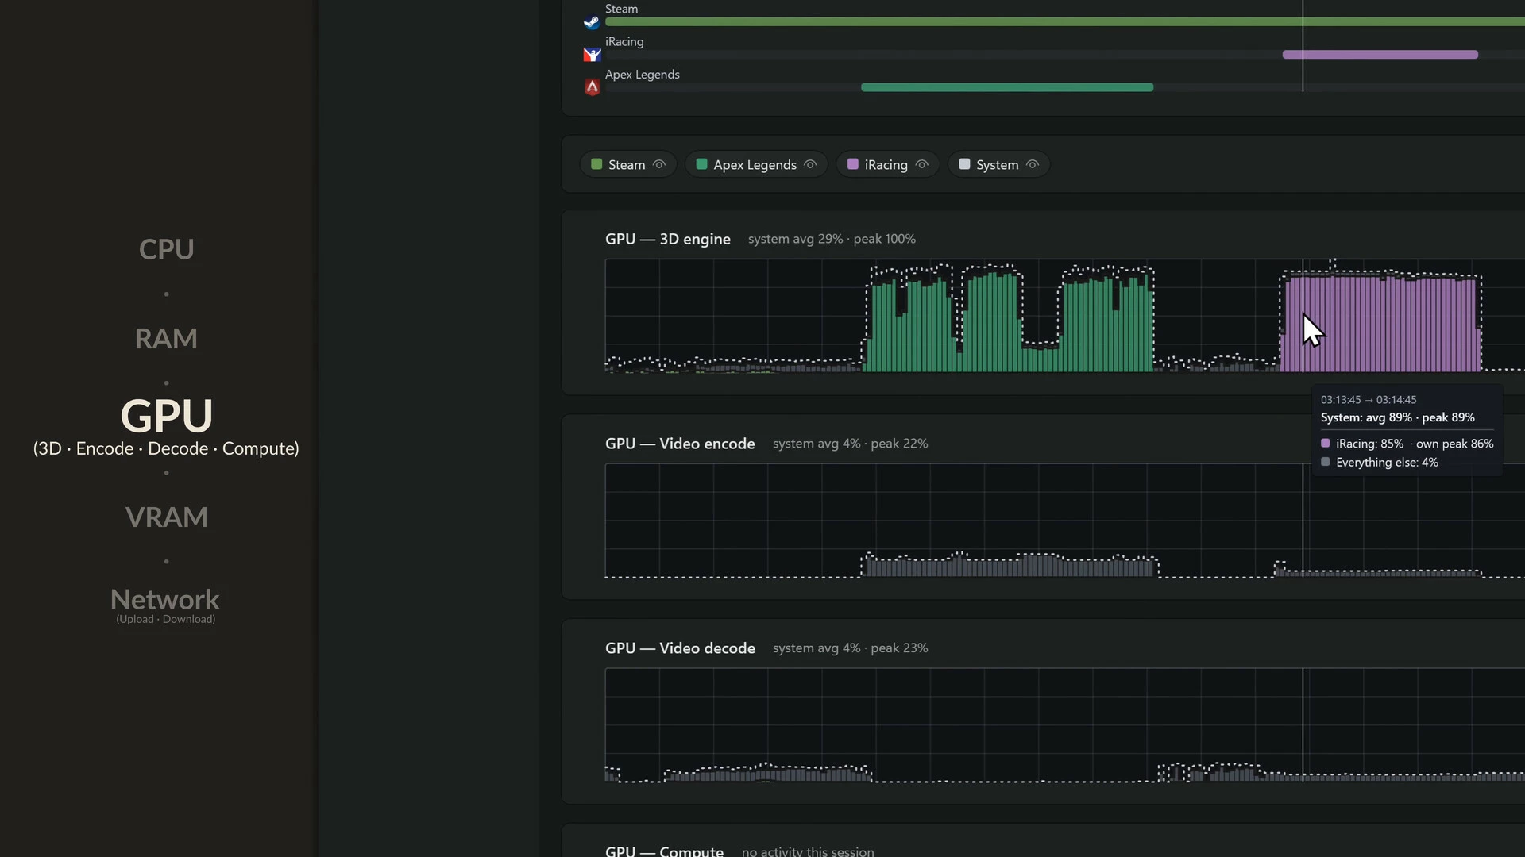1525x857 pixels.
Task: Click 'system avg 4% · peak 22%' text
Action: (x=850, y=444)
